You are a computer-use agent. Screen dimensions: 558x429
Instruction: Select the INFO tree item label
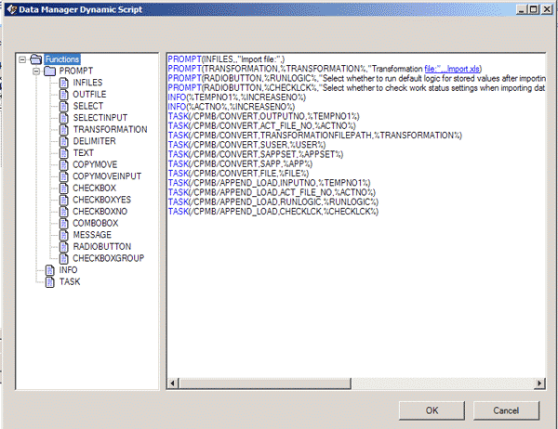click(x=68, y=270)
